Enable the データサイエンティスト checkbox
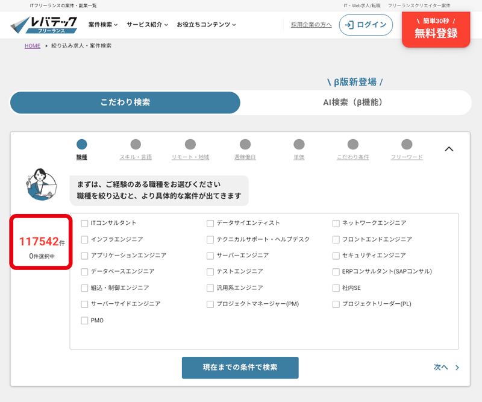Screen dimensions: 482x402 [x=210, y=222]
